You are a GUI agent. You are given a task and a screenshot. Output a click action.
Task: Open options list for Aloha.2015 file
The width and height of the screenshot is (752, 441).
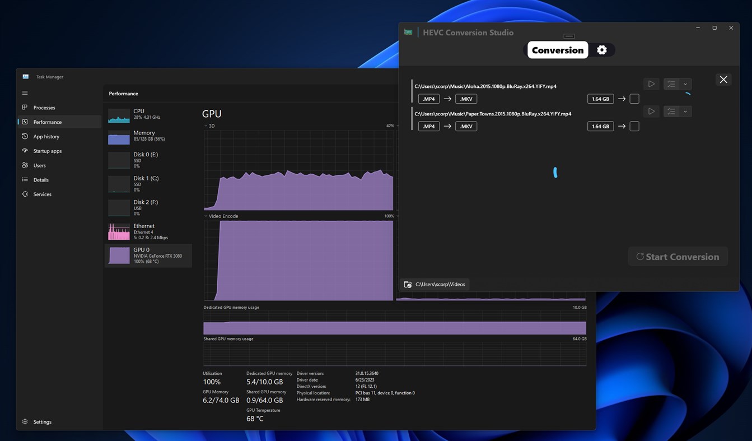point(671,84)
